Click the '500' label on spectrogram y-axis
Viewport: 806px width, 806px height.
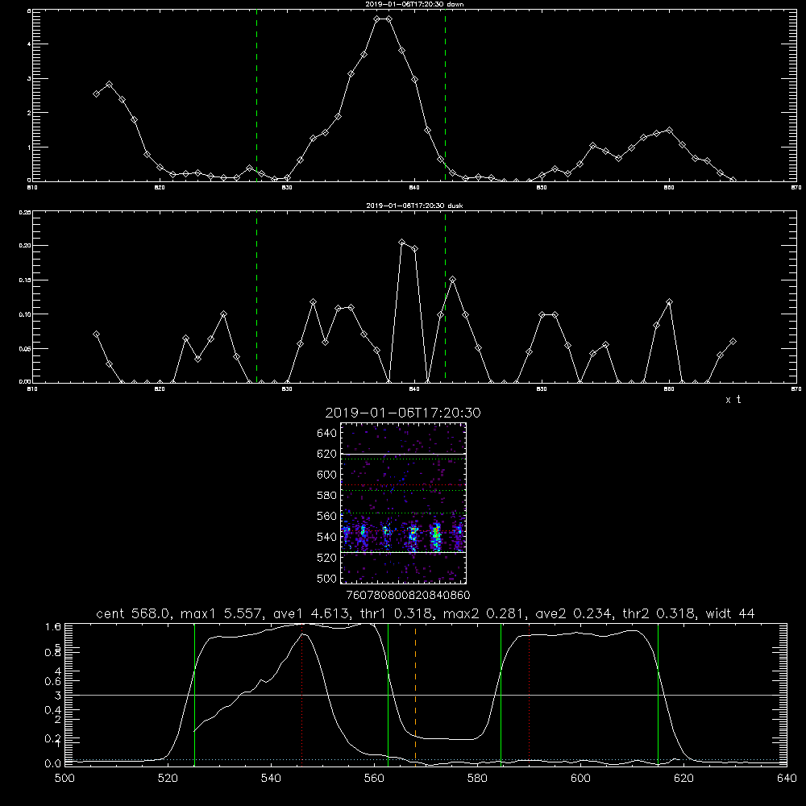click(x=327, y=578)
